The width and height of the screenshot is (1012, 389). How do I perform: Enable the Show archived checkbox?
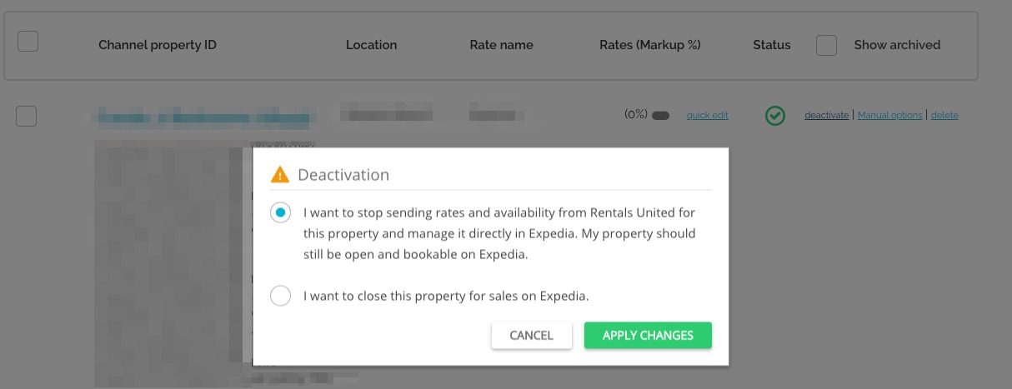[826, 45]
